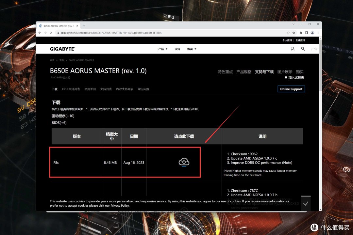Open the 内存支持列表 sub-tab
This screenshot has width=353, height=235.
point(125,89)
